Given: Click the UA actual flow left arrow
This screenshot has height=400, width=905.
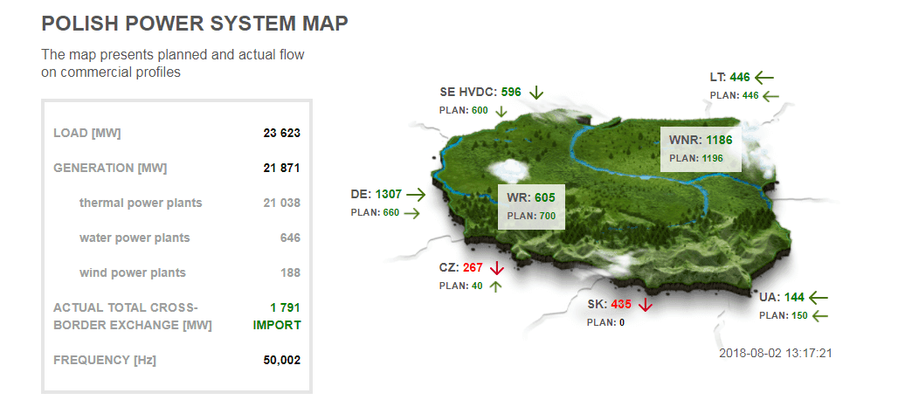Looking at the screenshot, I should pyautogui.click(x=818, y=297).
